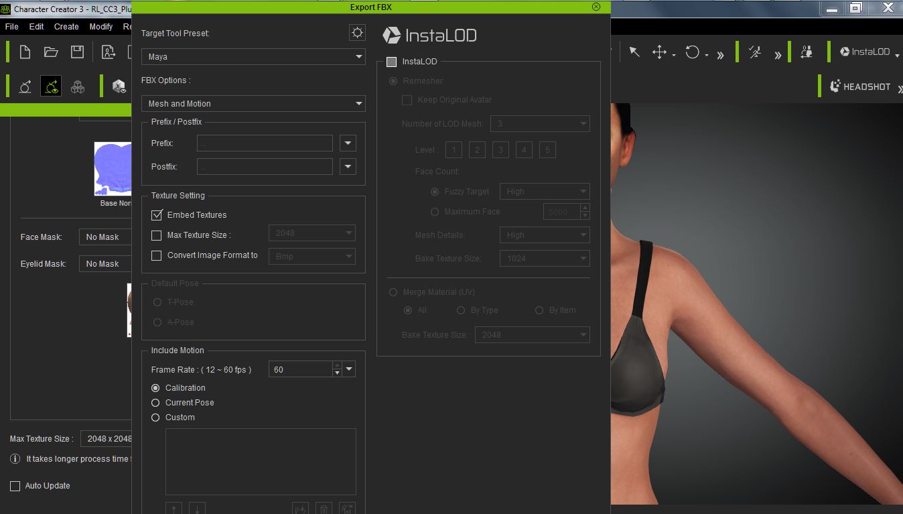
Task: Select Custom motion radio button
Action: pyautogui.click(x=155, y=417)
